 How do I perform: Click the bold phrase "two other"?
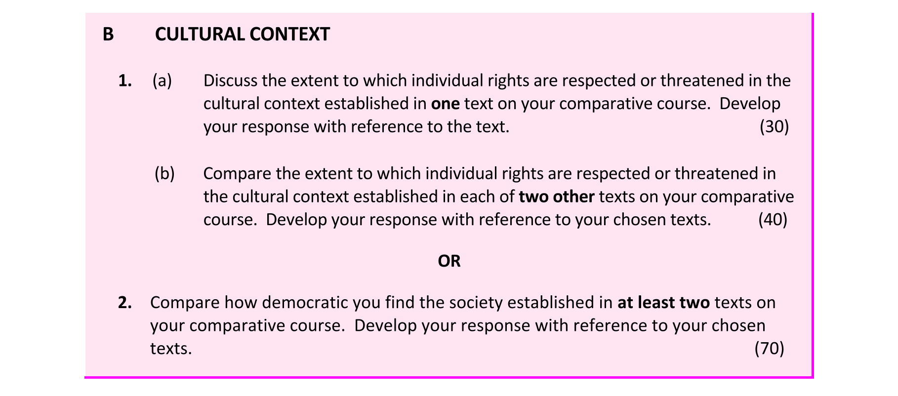click(556, 197)
